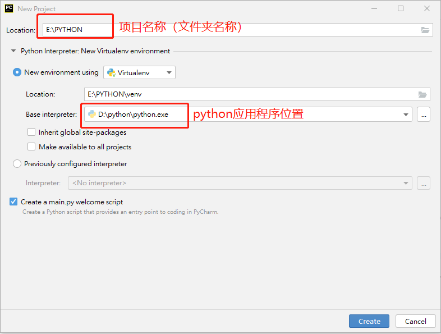Click the Cancel button
Viewport: 441px width, 334px height.
[415, 321]
